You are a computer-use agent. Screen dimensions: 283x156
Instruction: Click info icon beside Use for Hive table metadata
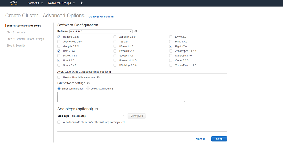[x=98, y=77]
